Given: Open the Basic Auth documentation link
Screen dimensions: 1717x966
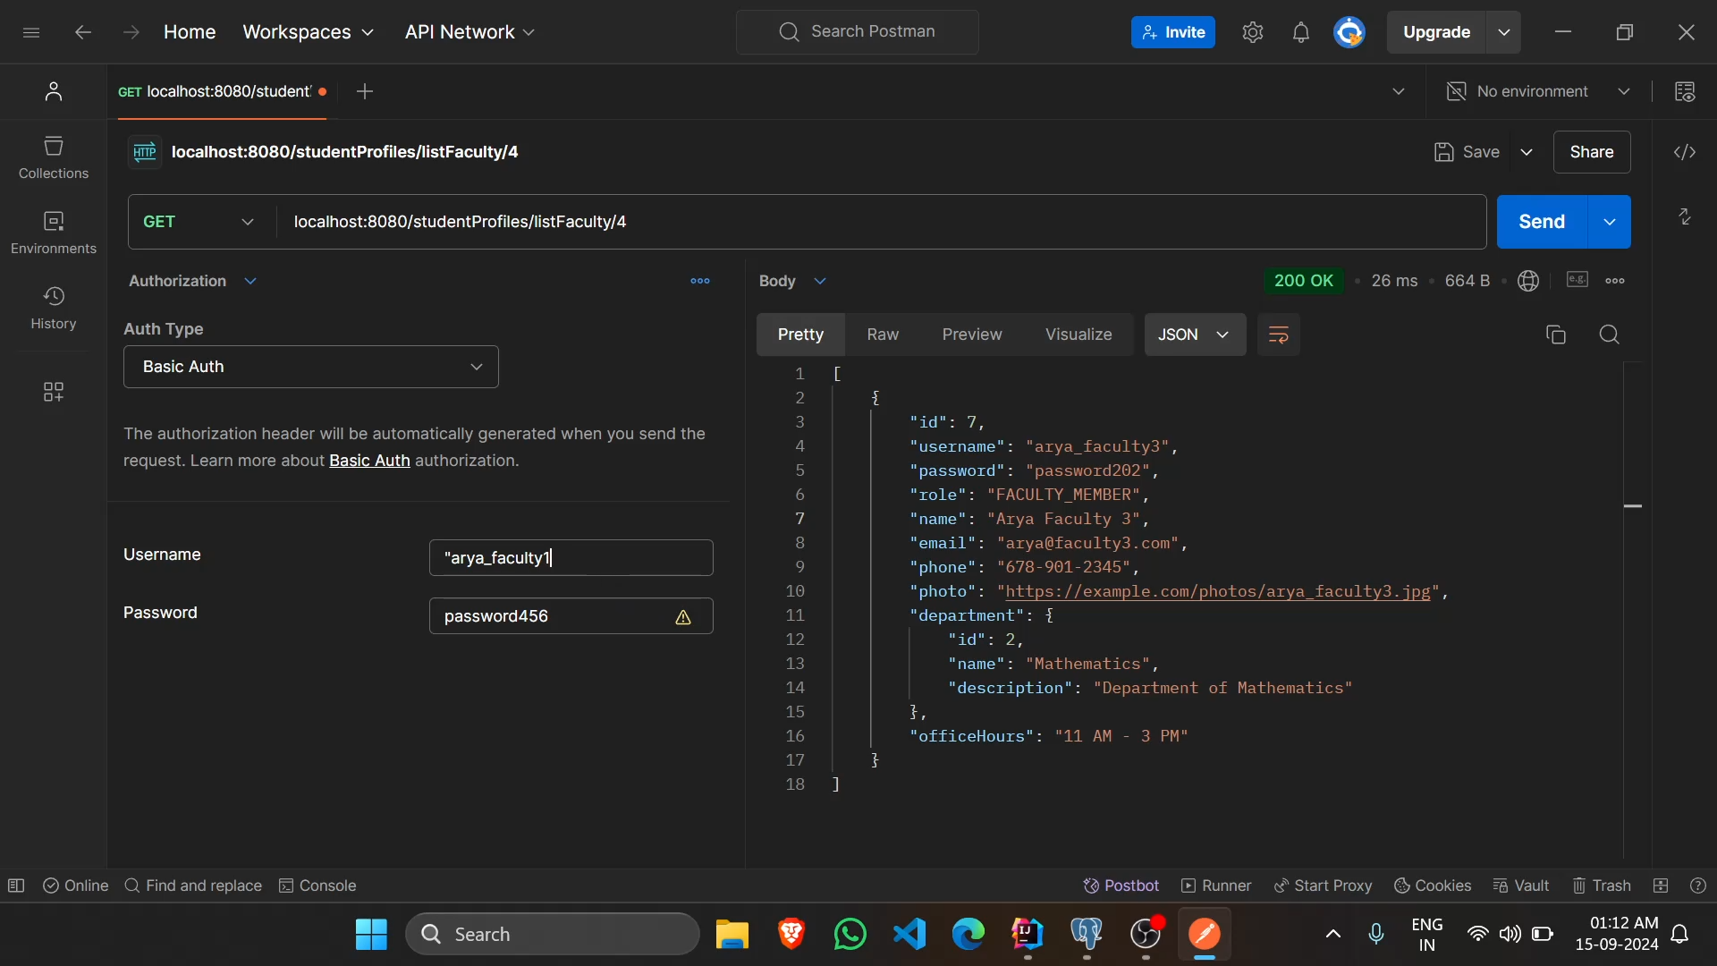Looking at the screenshot, I should 369,461.
